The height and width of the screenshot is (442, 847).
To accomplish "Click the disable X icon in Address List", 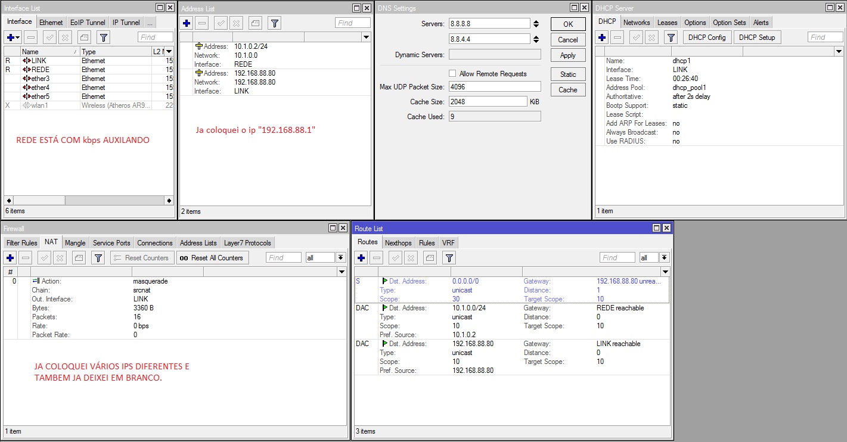I will [237, 23].
